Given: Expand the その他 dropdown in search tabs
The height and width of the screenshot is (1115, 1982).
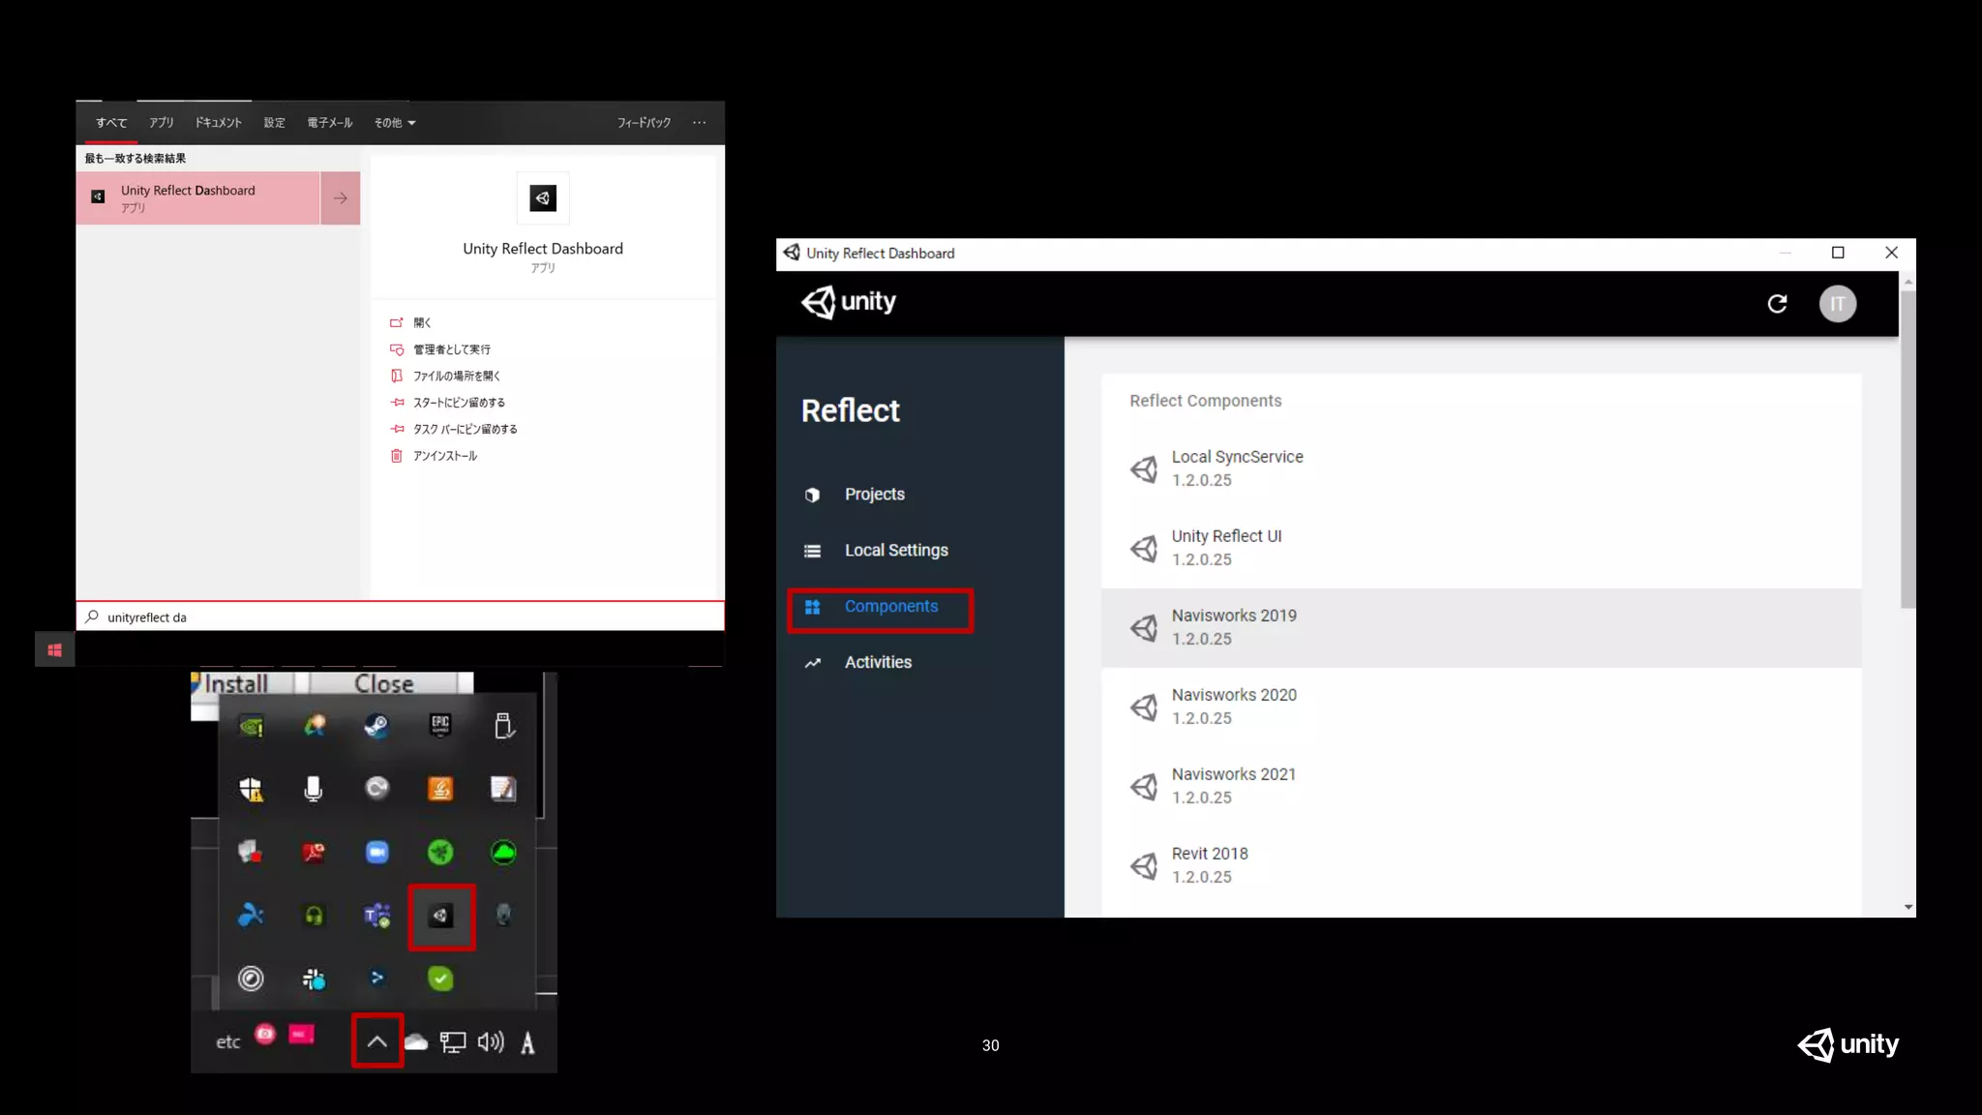Looking at the screenshot, I should 395,123.
